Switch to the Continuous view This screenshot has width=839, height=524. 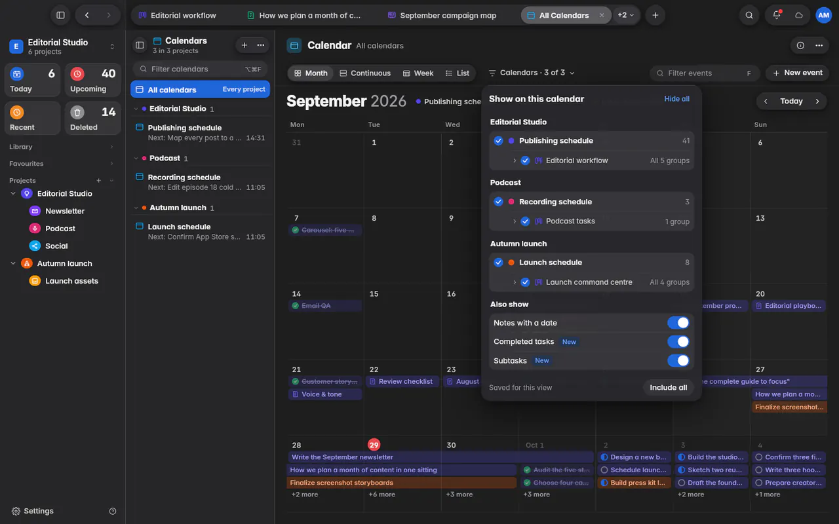(x=365, y=73)
